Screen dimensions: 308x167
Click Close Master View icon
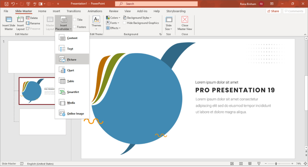click(185, 20)
